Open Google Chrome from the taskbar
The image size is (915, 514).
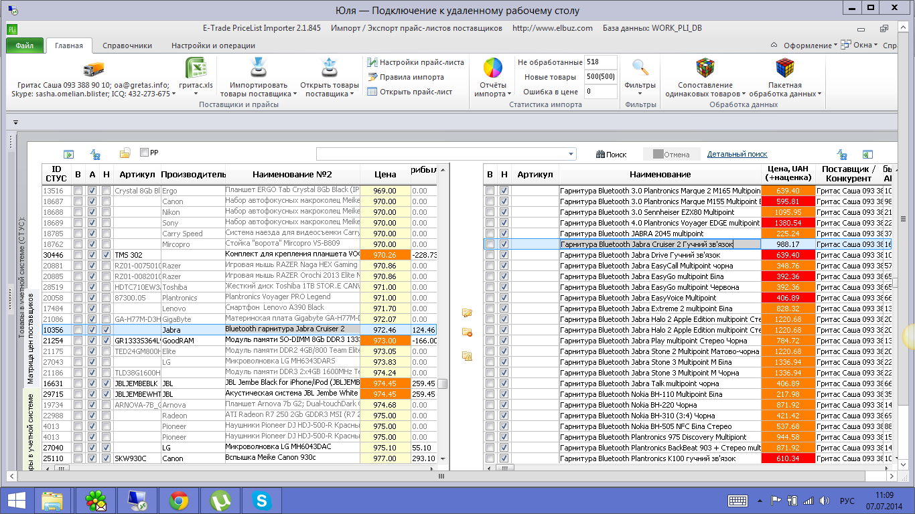[x=178, y=501]
